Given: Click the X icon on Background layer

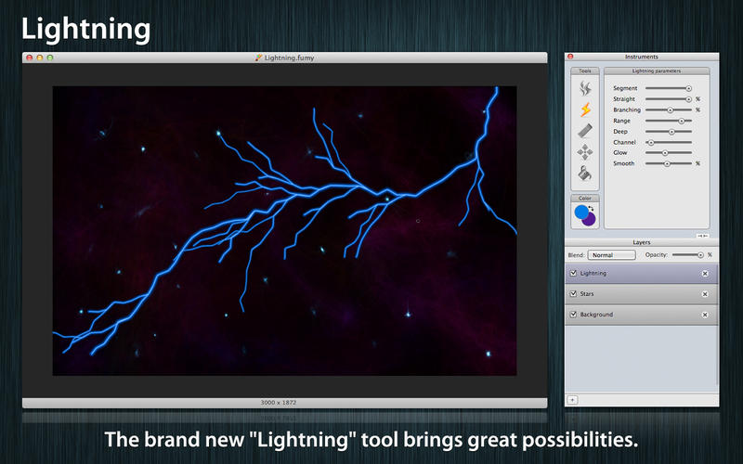Looking at the screenshot, I should click(x=704, y=315).
